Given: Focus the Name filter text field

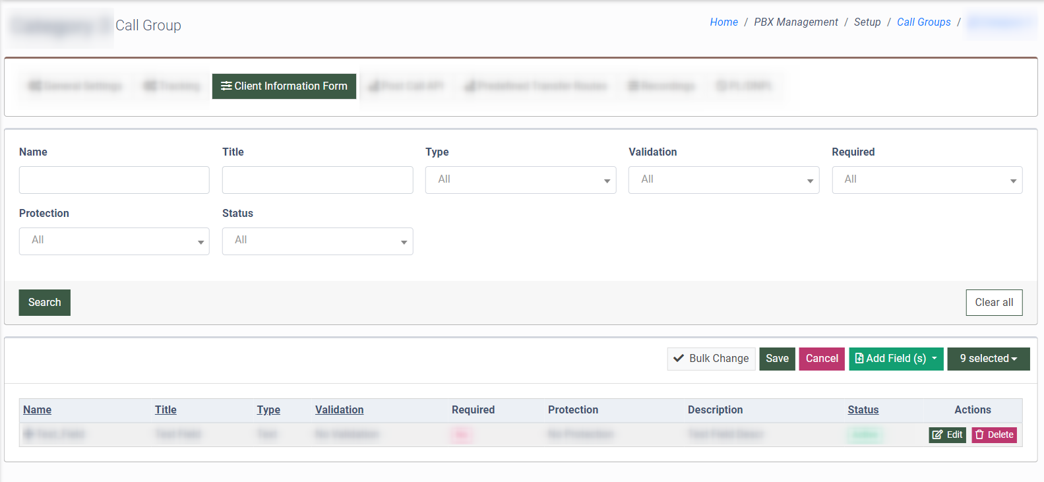Looking at the screenshot, I should click(x=114, y=180).
